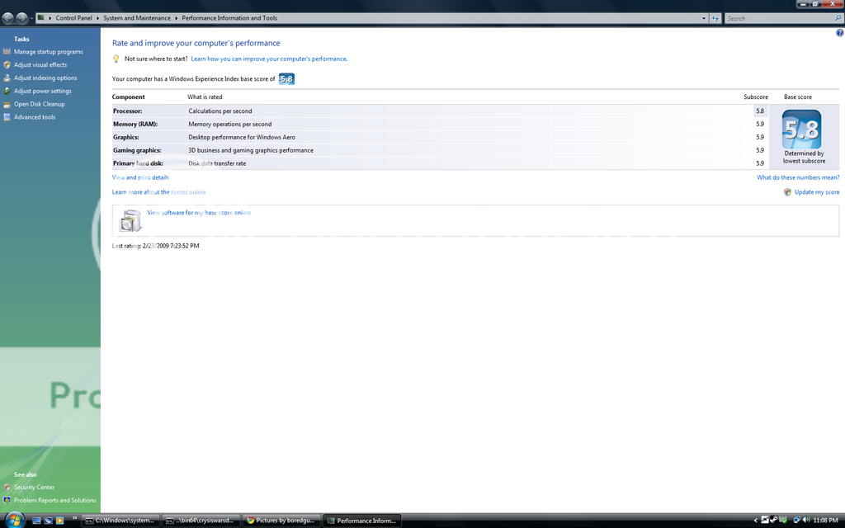Image resolution: width=845 pixels, height=528 pixels.
Task: Open Adjust visual effects task
Action: tap(40, 64)
